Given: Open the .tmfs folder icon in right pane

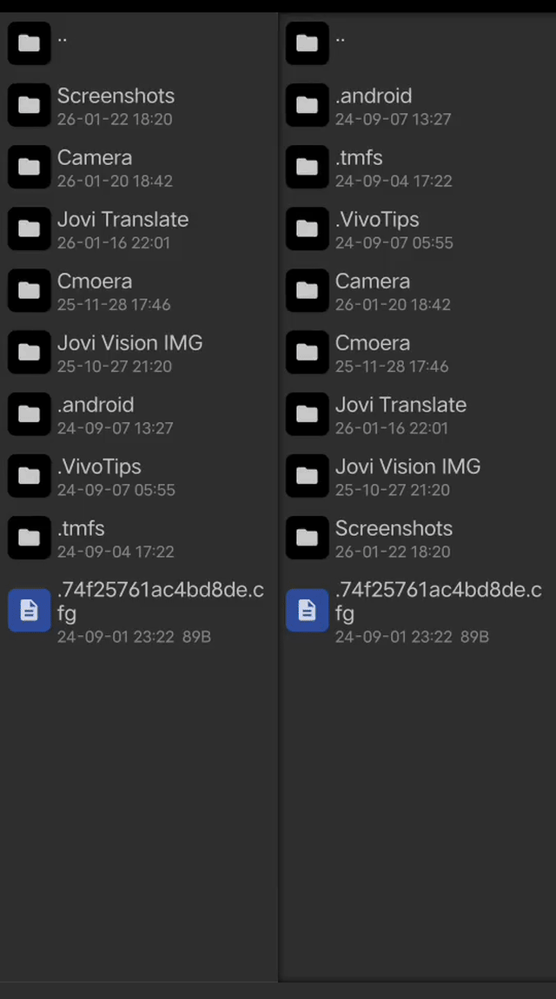Looking at the screenshot, I should [x=307, y=167].
